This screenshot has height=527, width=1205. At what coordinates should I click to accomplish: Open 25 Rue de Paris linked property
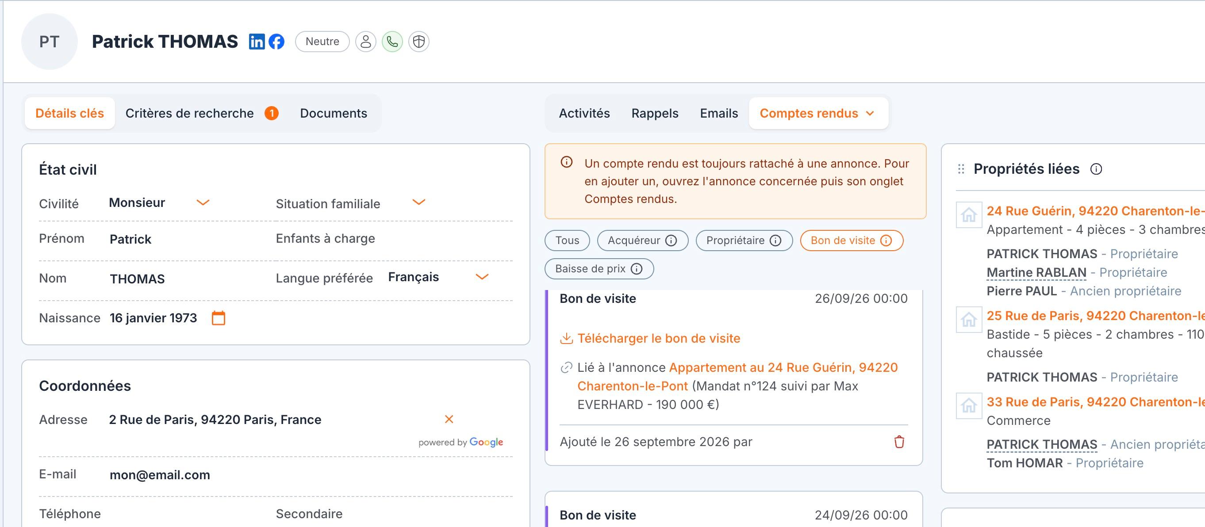pos(1096,316)
